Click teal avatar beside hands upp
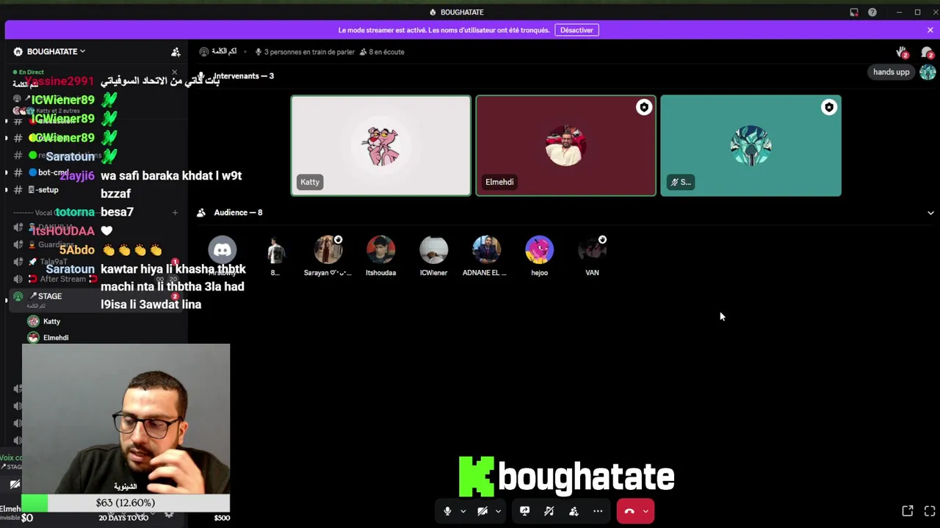The width and height of the screenshot is (940, 528). 928,72
